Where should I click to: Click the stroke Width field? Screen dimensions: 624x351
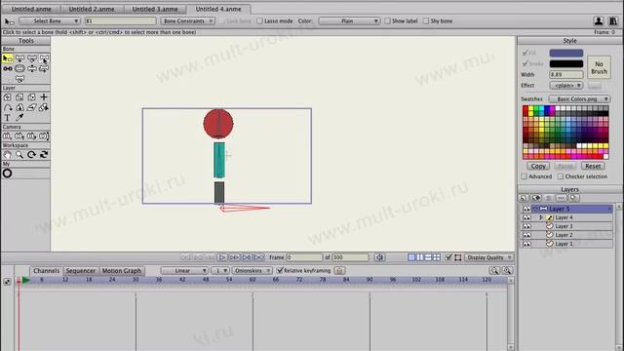coord(566,74)
